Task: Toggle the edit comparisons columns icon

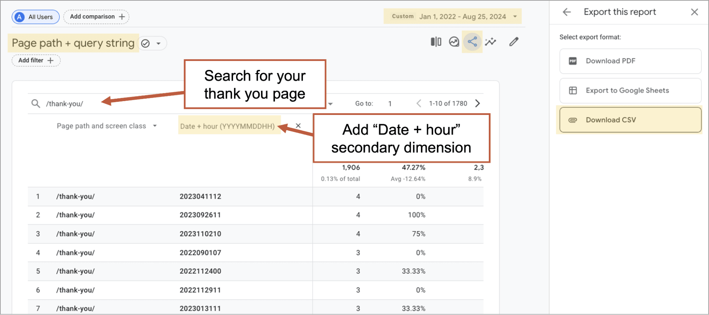Action: point(436,42)
